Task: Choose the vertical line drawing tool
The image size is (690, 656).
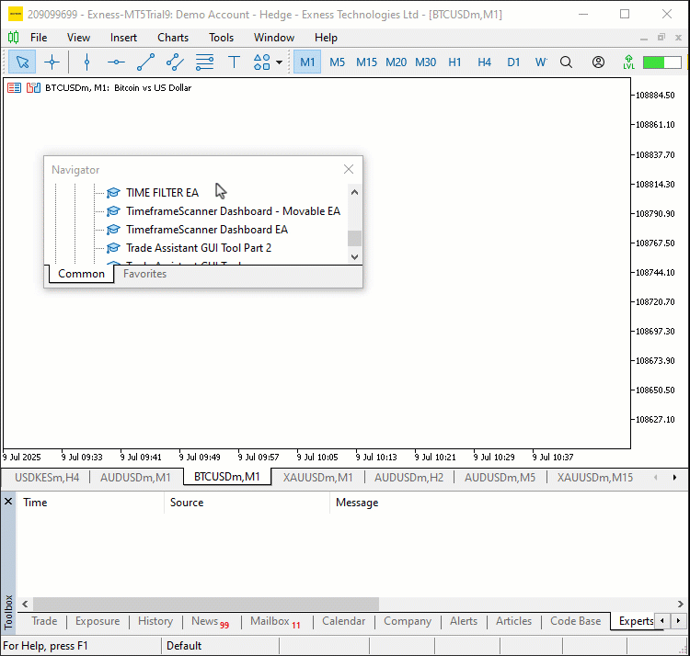Action: pos(86,62)
